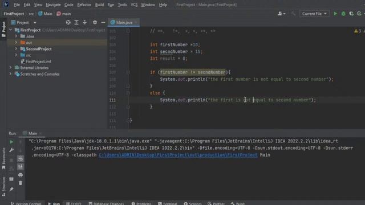The image size is (365, 205).
Task: Open the Terminal tool window
Action: 168,204
